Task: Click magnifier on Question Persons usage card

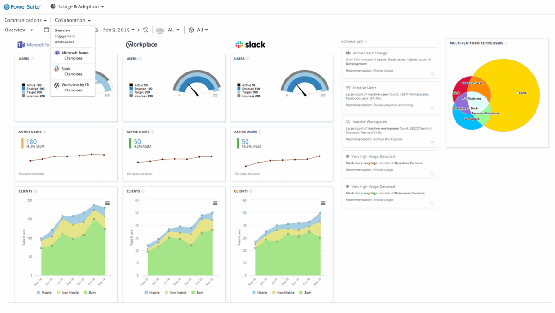Action: coord(432,173)
